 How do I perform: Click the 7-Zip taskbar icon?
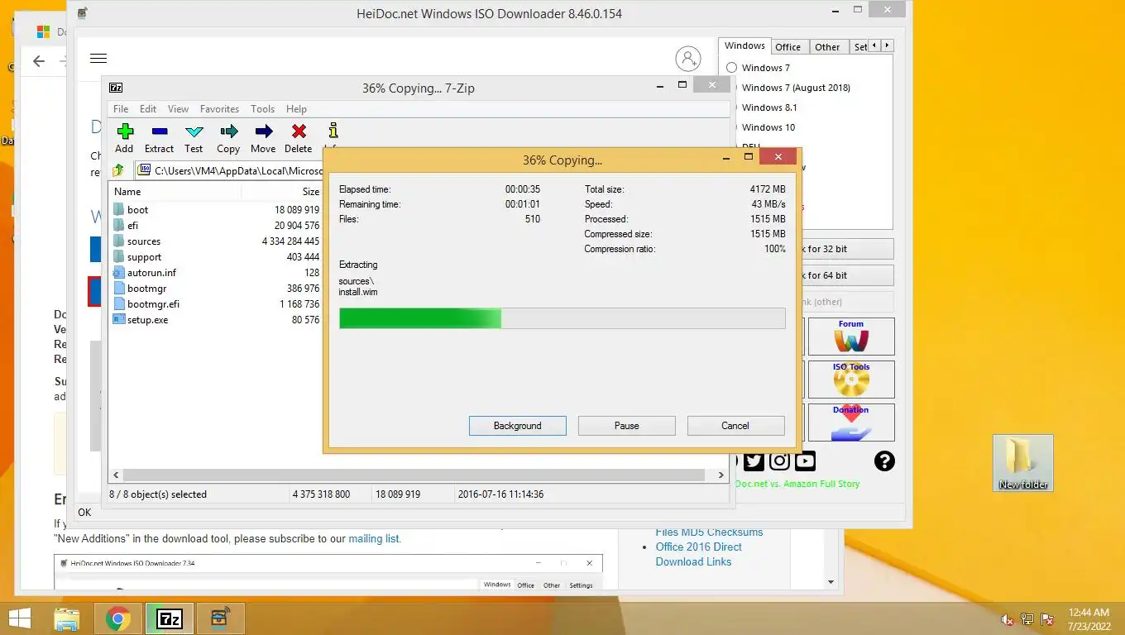tap(170, 618)
